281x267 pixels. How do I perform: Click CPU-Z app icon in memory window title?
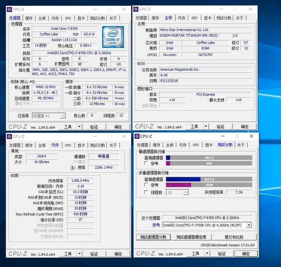[9, 137]
